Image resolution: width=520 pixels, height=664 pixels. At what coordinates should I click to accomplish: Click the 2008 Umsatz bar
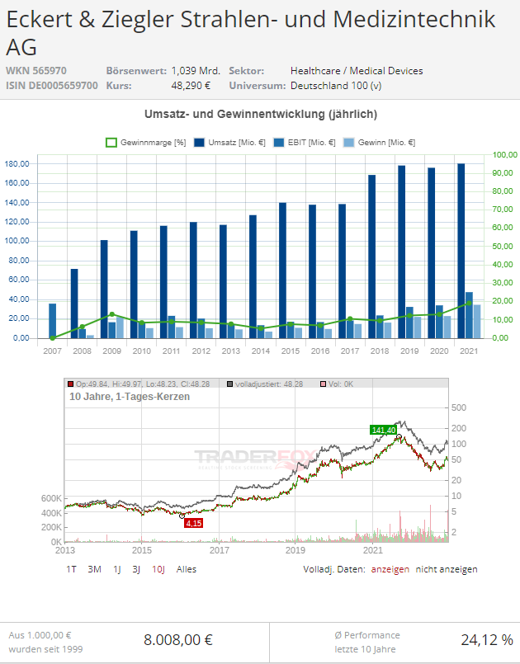[x=74, y=304]
